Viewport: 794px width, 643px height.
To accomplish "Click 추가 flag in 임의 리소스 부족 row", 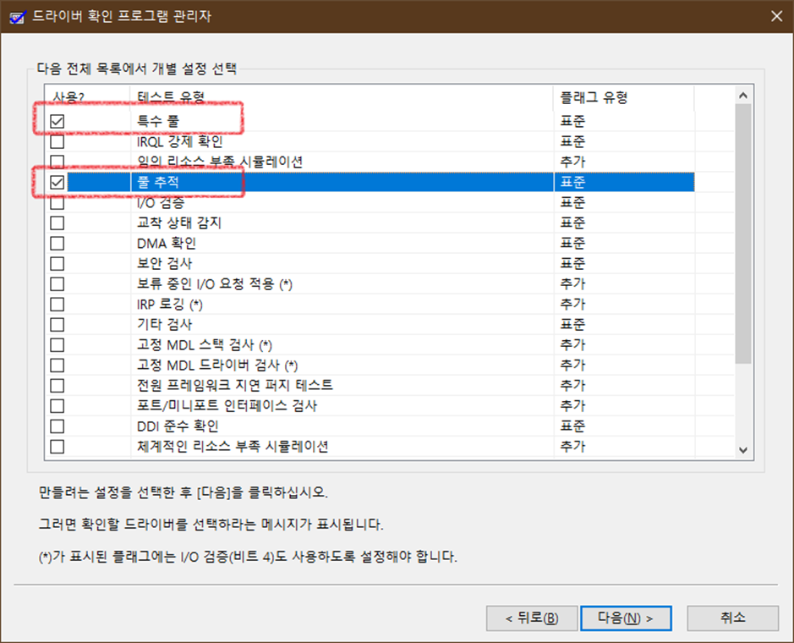I will point(572,162).
